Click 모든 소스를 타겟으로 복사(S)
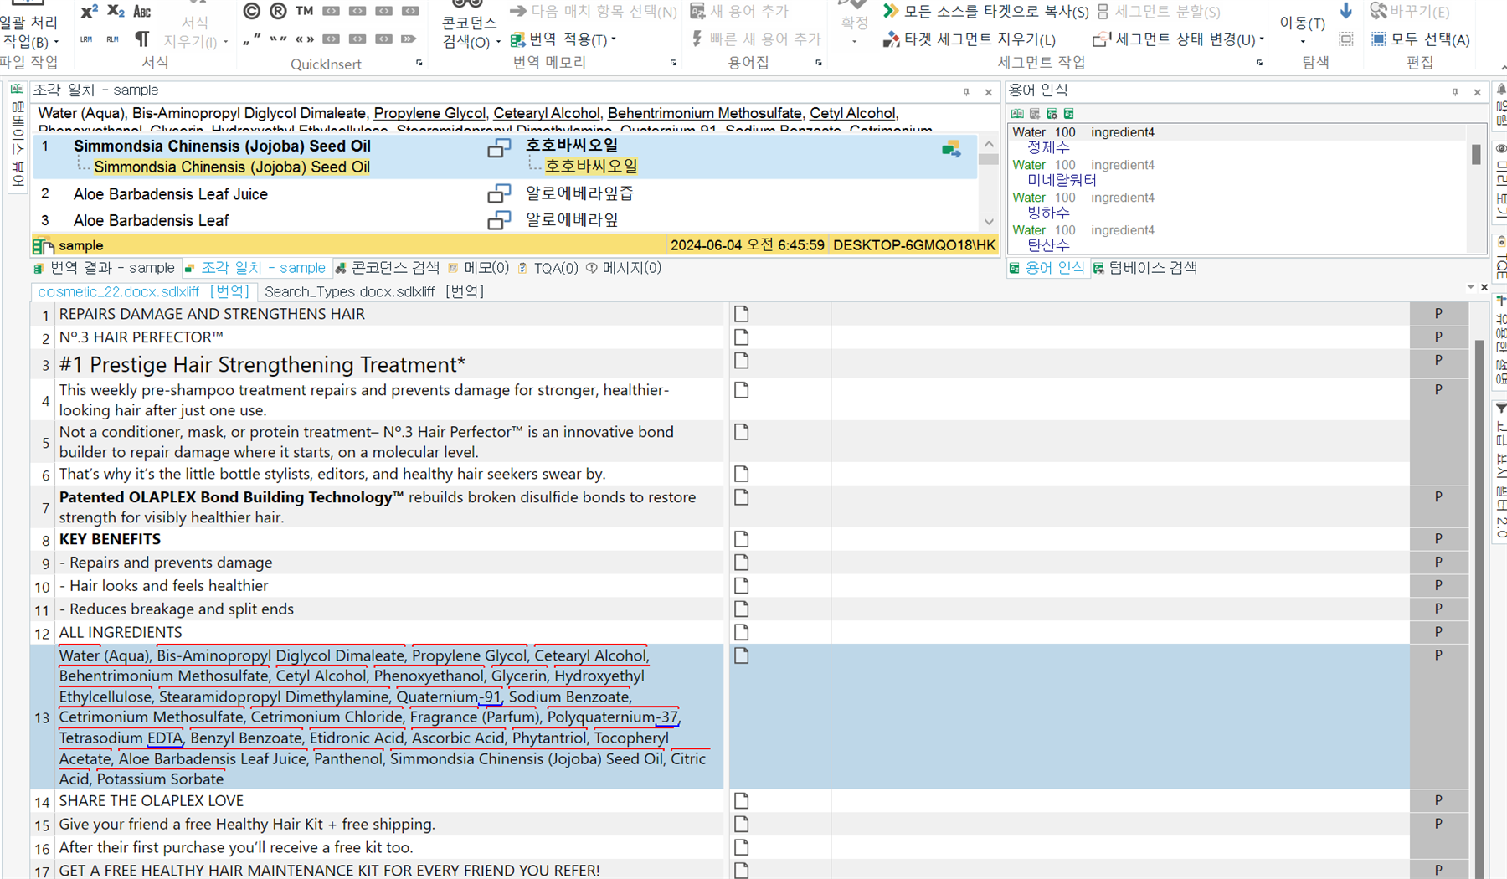 click(x=986, y=12)
